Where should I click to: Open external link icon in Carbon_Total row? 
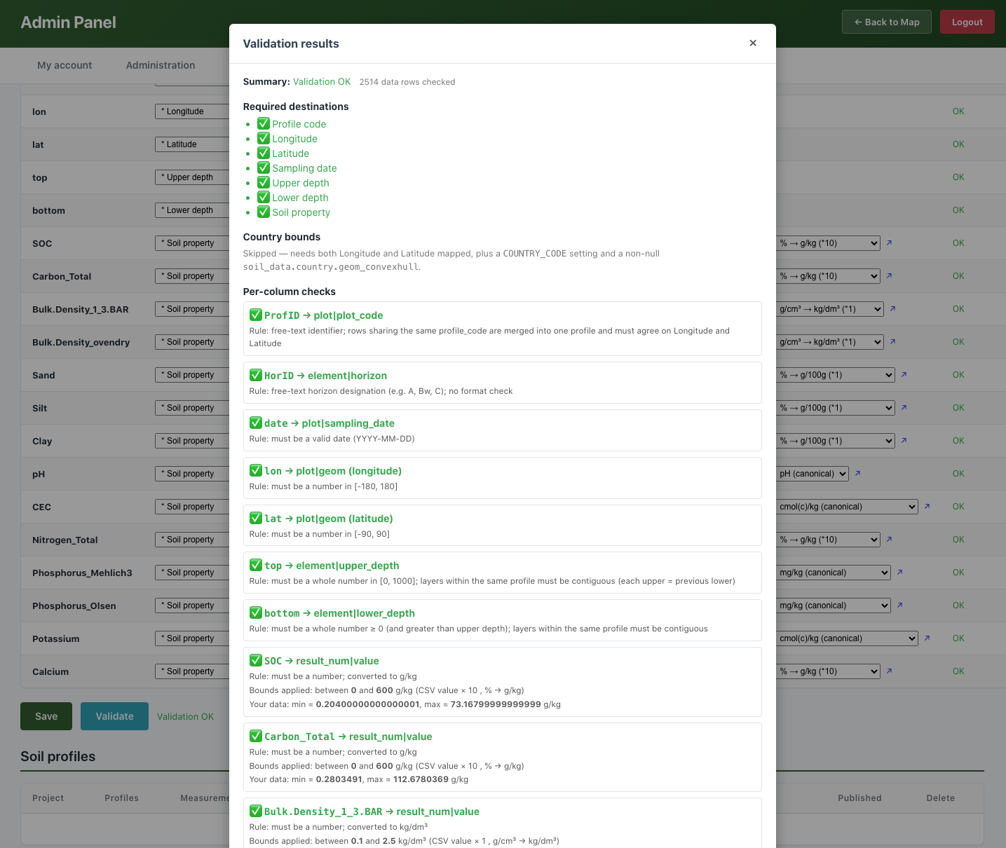pos(889,276)
